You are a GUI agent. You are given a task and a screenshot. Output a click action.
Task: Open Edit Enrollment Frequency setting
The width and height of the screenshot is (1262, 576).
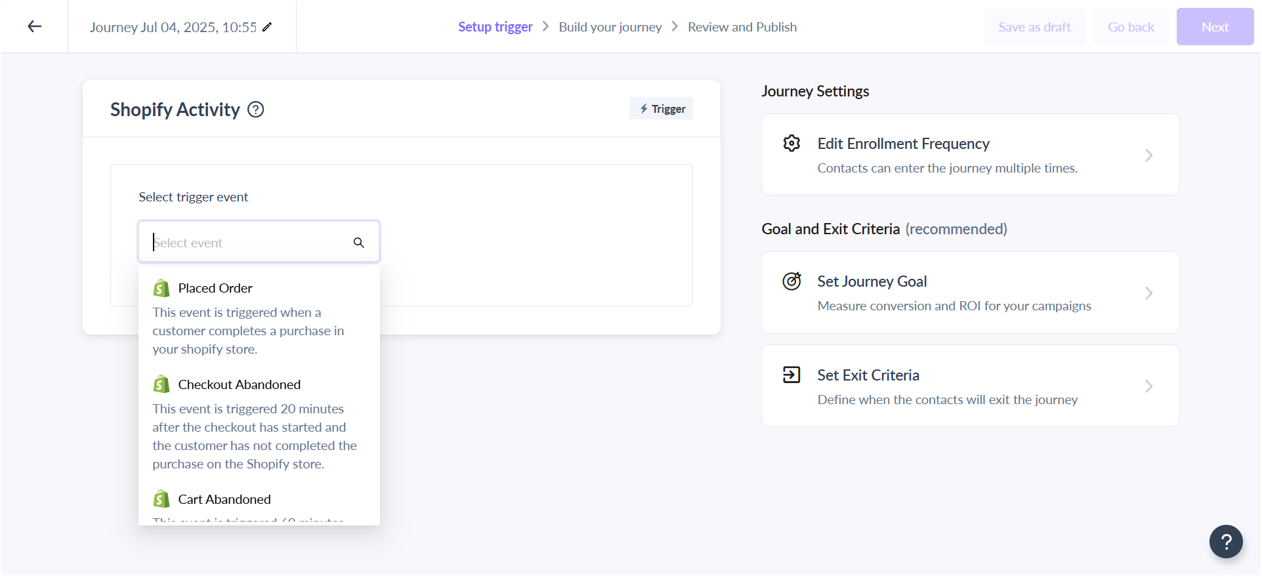pyautogui.click(x=970, y=155)
